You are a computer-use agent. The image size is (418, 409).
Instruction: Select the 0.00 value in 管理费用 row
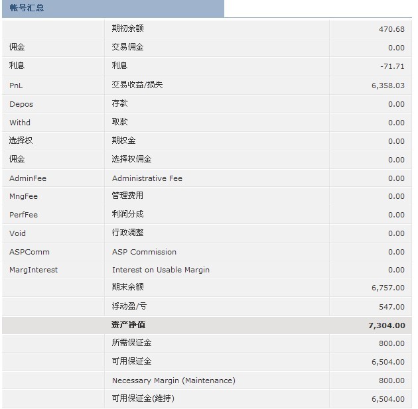point(396,196)
